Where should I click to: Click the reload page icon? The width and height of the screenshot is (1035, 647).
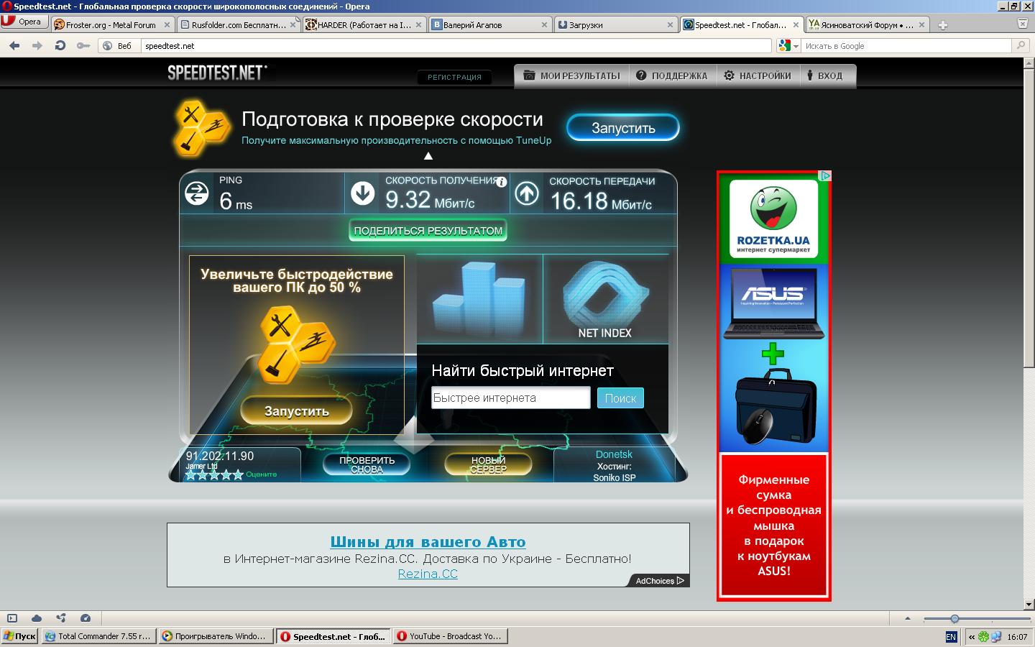pyautogui.click(x=60, y=45)
